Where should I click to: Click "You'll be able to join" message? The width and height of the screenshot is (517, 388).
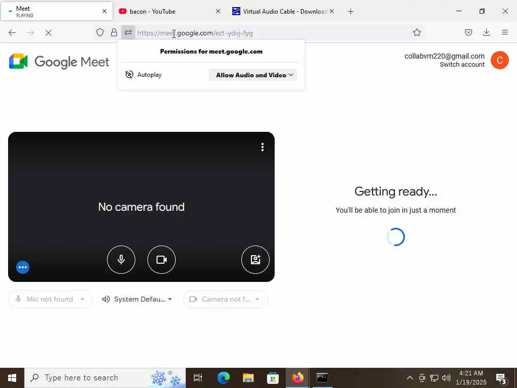[x=396, y=210]
